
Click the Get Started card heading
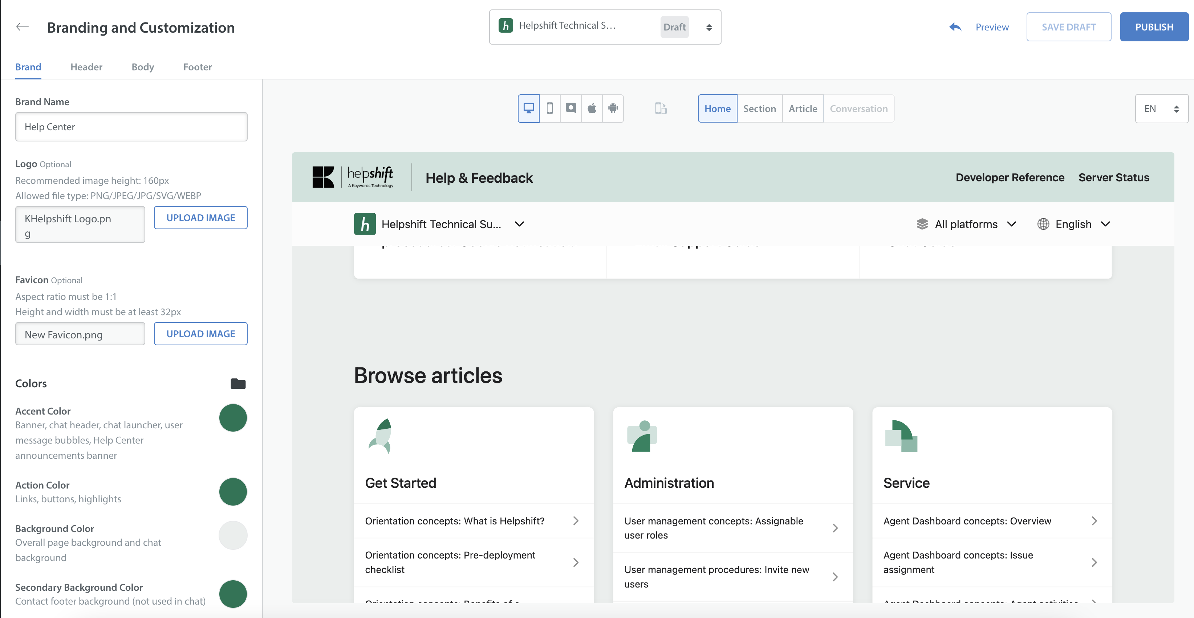[x=401, y=483]
